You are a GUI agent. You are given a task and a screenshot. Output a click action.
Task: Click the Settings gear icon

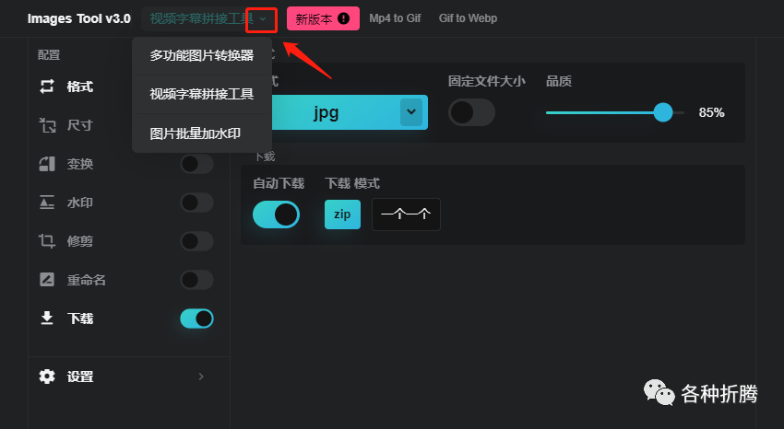[47, 377]
